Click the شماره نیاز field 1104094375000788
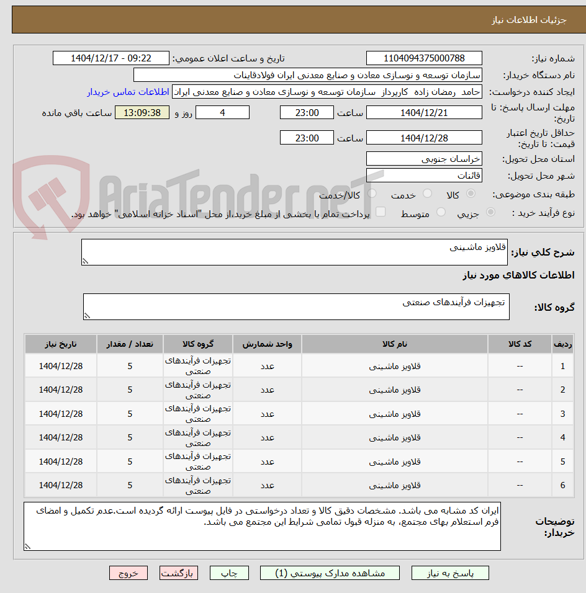This screenshot has height=593, width=586. [x=424, y=58]
